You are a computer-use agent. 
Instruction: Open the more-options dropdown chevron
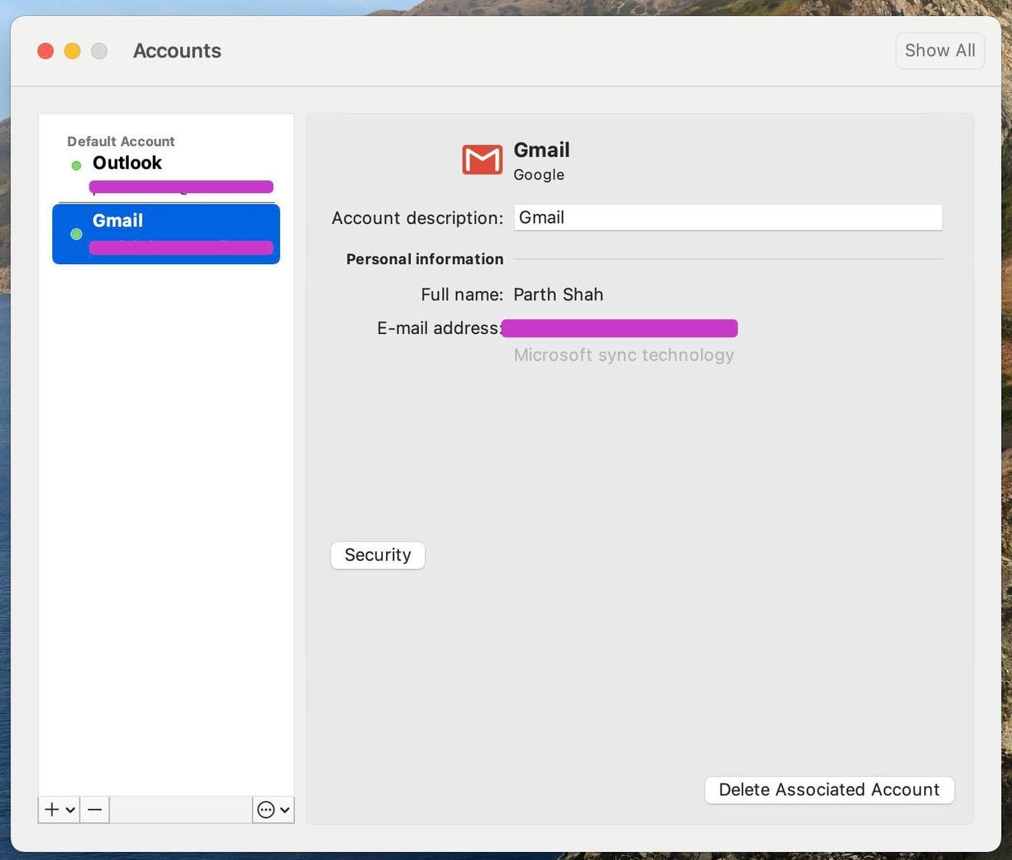(x=284, y=810)
